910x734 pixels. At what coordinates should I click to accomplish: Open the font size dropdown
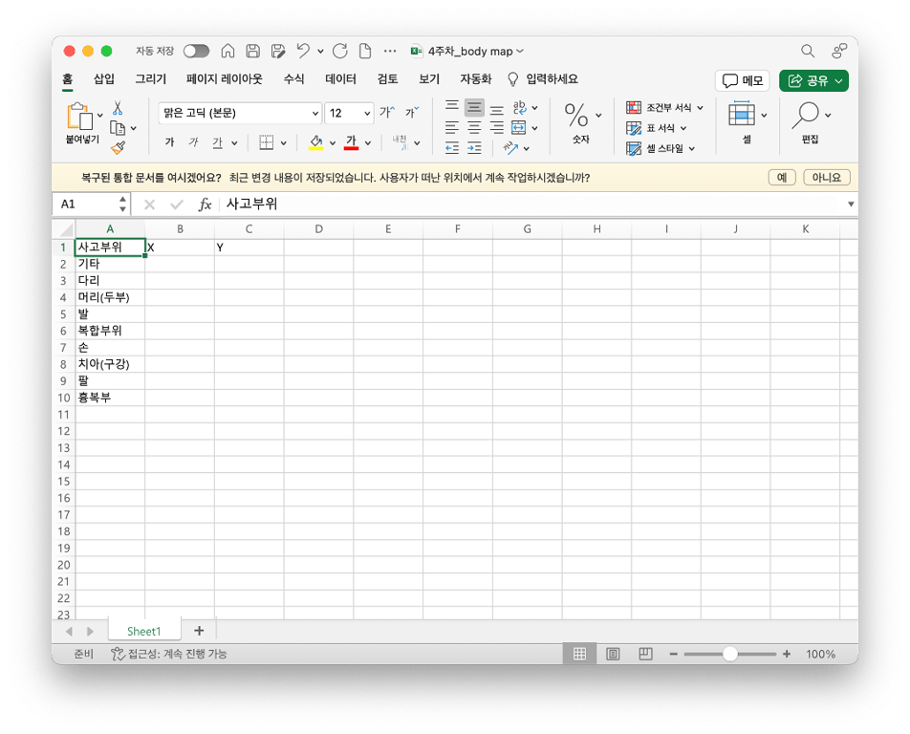[367, 113]
